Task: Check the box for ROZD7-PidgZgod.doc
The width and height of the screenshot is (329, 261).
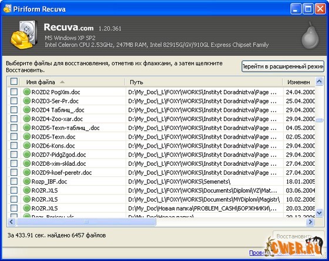Action: [x=14, y=155]
